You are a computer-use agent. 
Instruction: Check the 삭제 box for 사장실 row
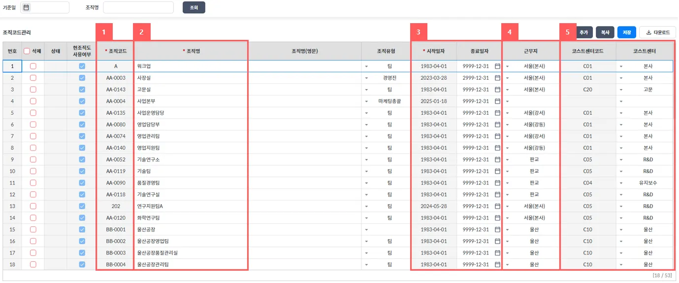point(33,78)
